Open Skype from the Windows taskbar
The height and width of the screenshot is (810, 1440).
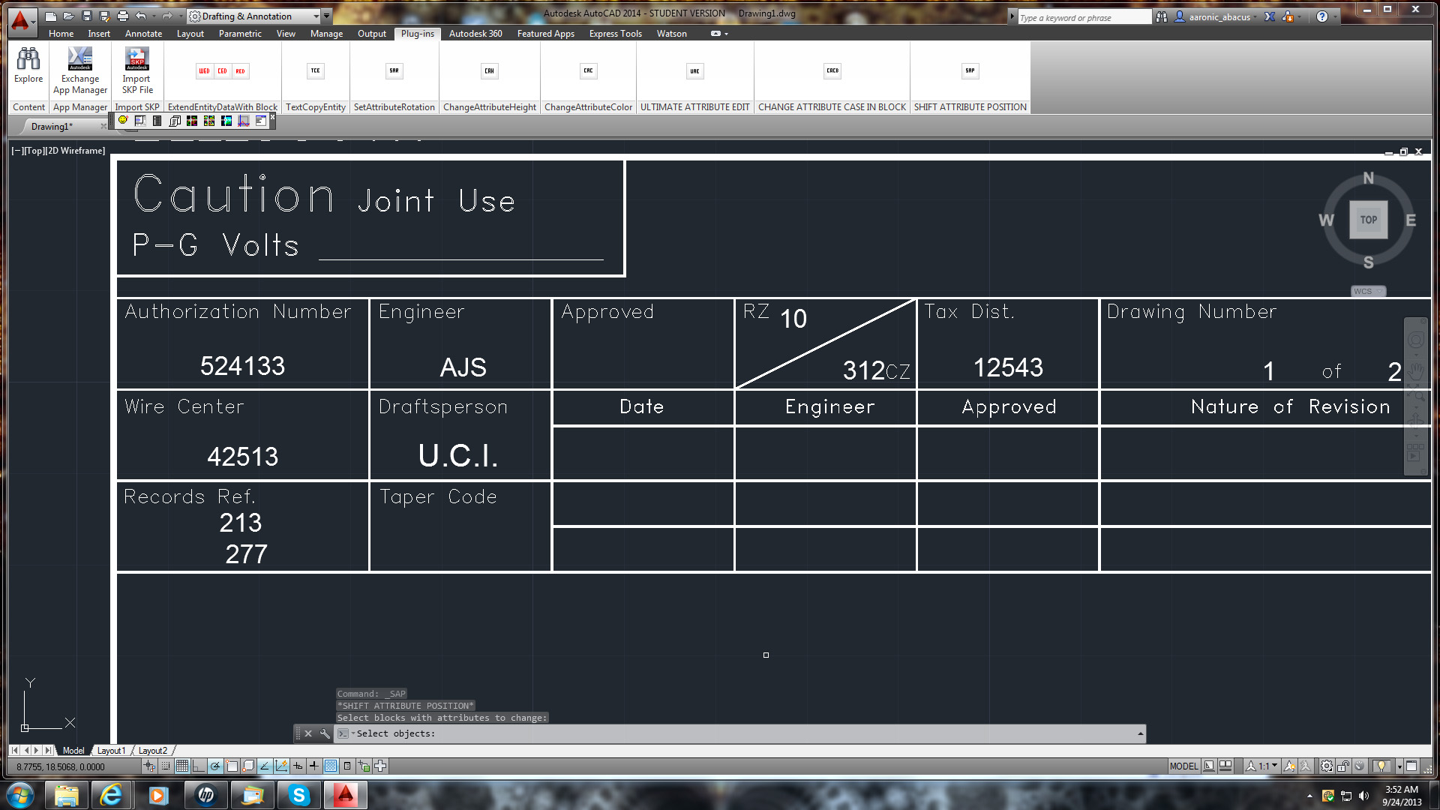pyautogui.click(x=298, y=795)
